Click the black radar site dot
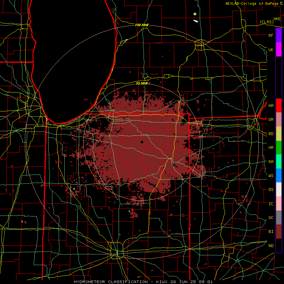 click(x=142, y=142)
